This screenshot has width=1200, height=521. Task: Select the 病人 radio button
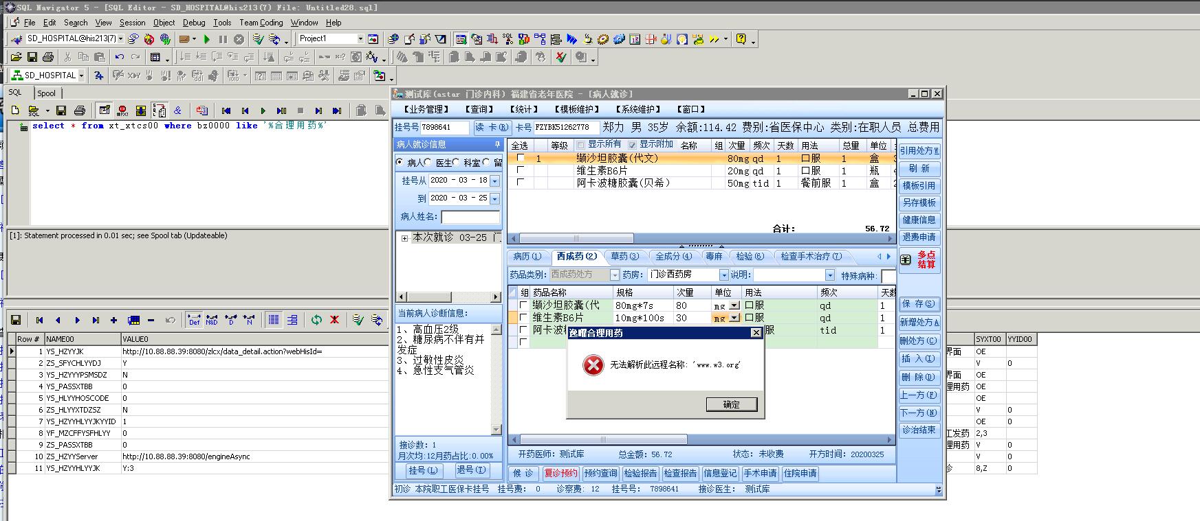pos(400,163)
